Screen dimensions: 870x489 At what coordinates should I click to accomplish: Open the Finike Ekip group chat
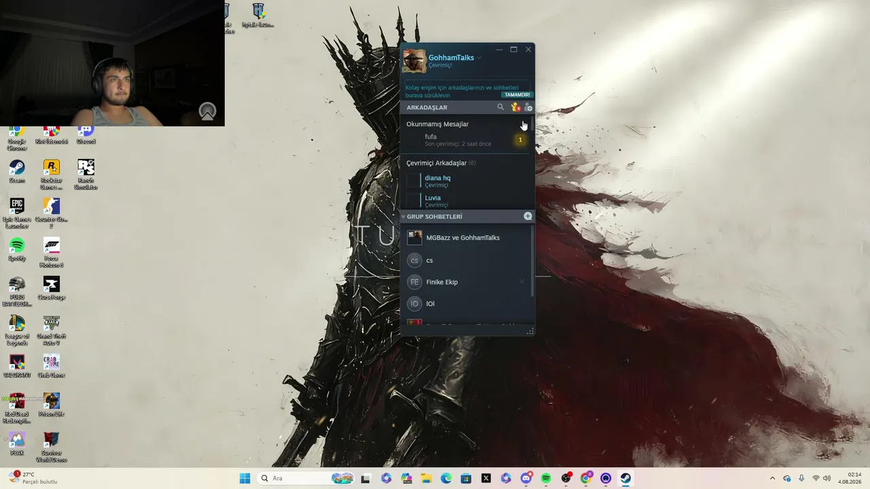[x=466, y=282]
